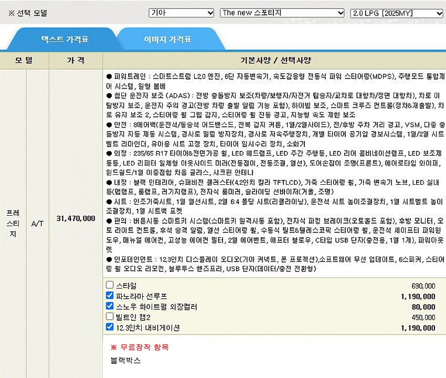Select the 프레스티지 trim name cell
This screenshot has height=378, width=446.
(x=14, y=224)
